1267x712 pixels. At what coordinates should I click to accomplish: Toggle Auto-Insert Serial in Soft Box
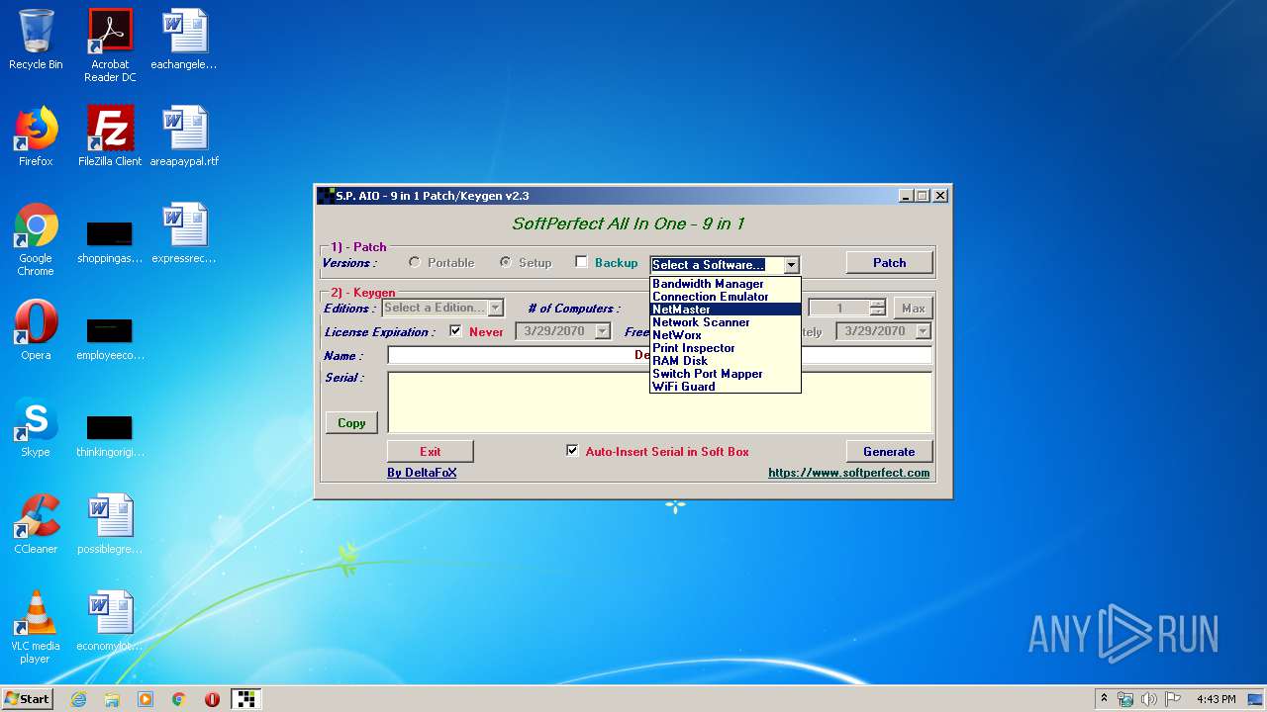coord(572,451)
